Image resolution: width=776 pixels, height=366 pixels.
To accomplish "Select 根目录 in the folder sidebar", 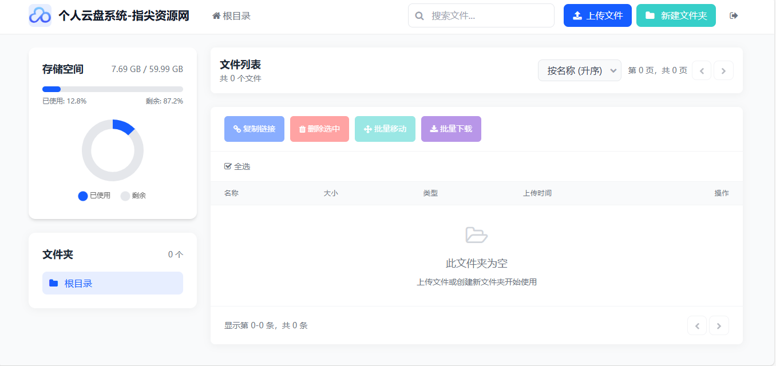I will click(113, 283).
